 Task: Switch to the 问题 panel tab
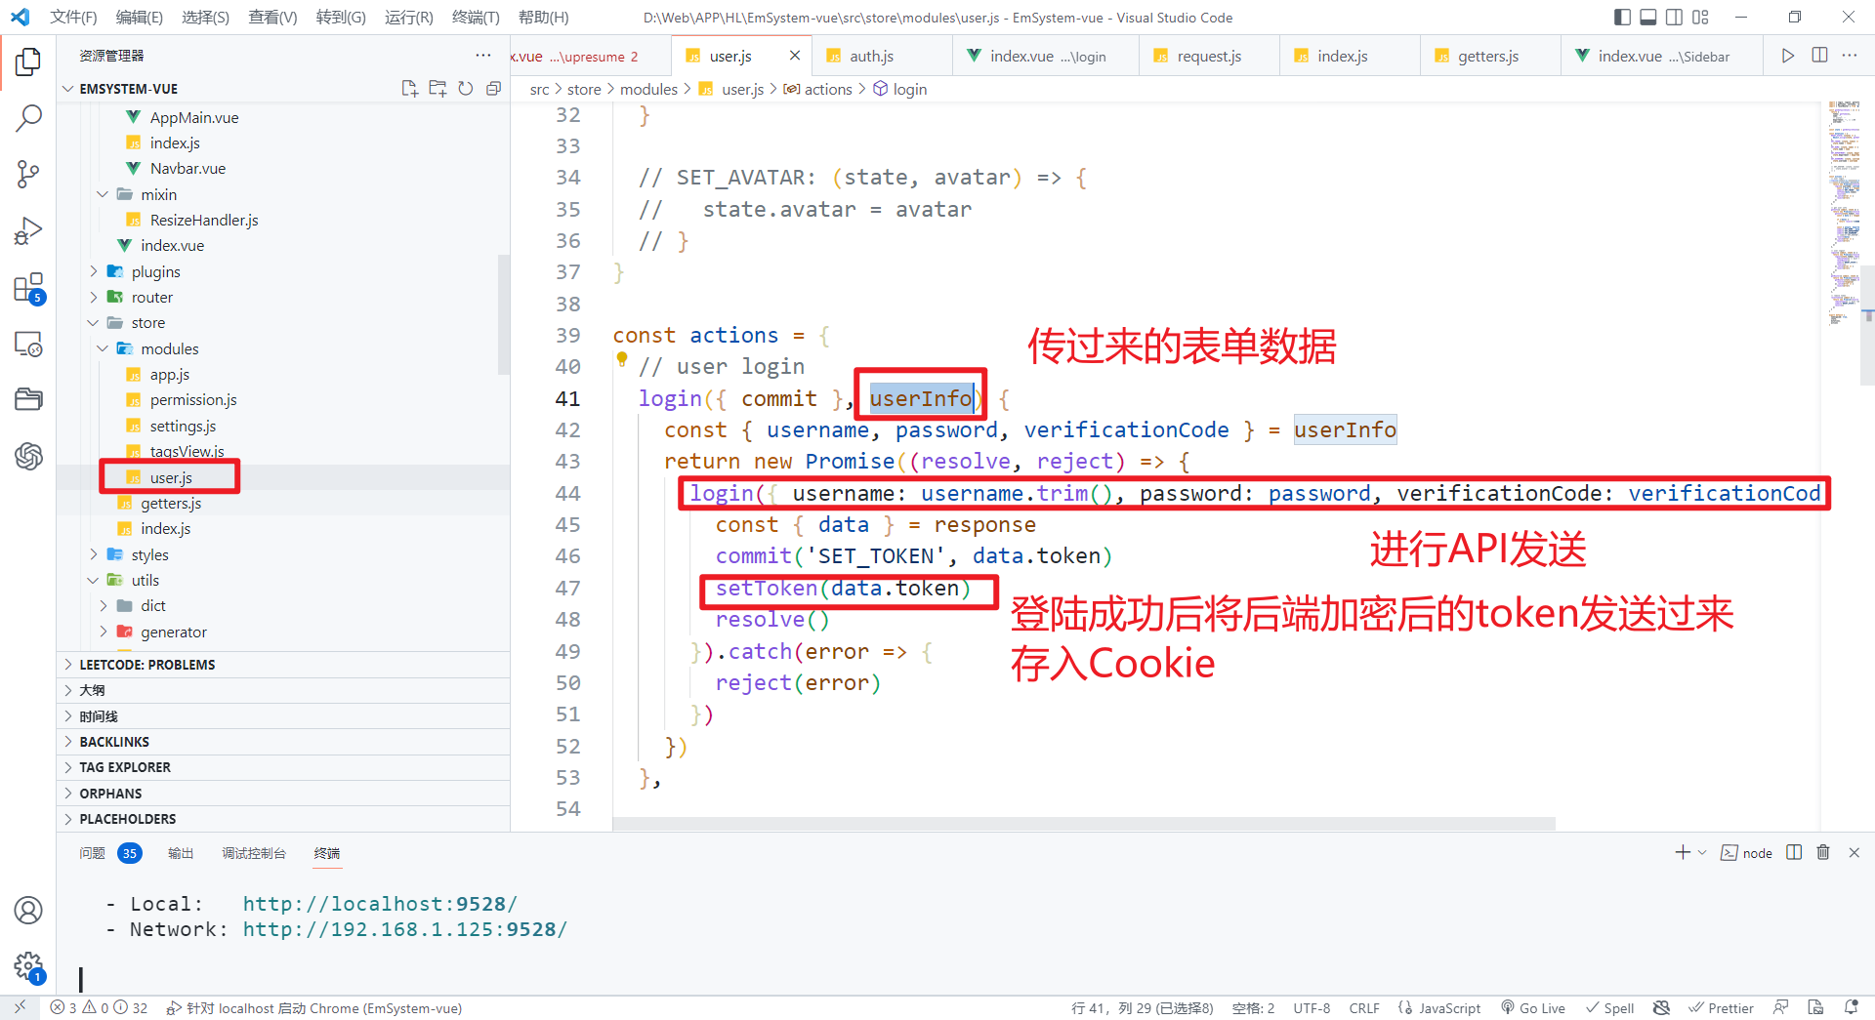coord(92,853)
